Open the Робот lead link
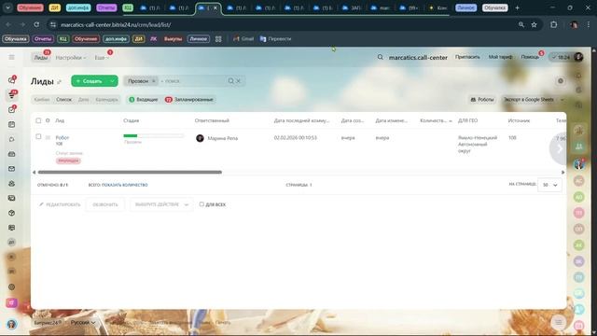The image size is (597, 336). pyautogui.click(x=62, y=137)
